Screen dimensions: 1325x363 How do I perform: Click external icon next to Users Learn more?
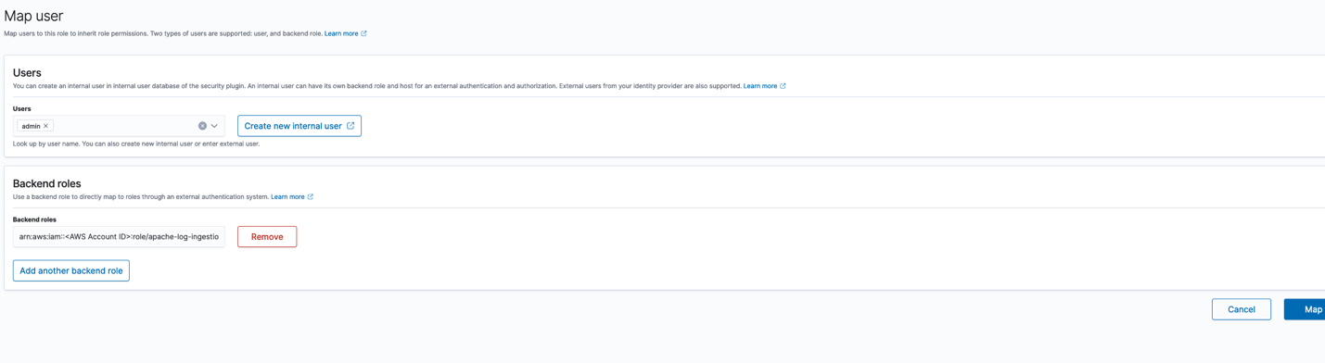tap(783, 86)
